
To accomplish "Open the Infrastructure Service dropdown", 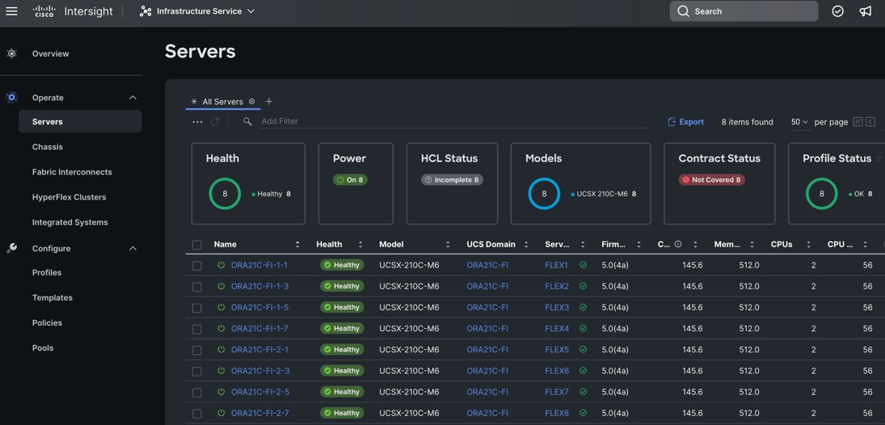I will point(197,11).
